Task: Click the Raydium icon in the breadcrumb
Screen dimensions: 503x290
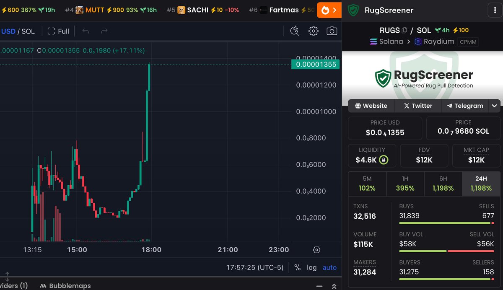Action: coord(417,41)
